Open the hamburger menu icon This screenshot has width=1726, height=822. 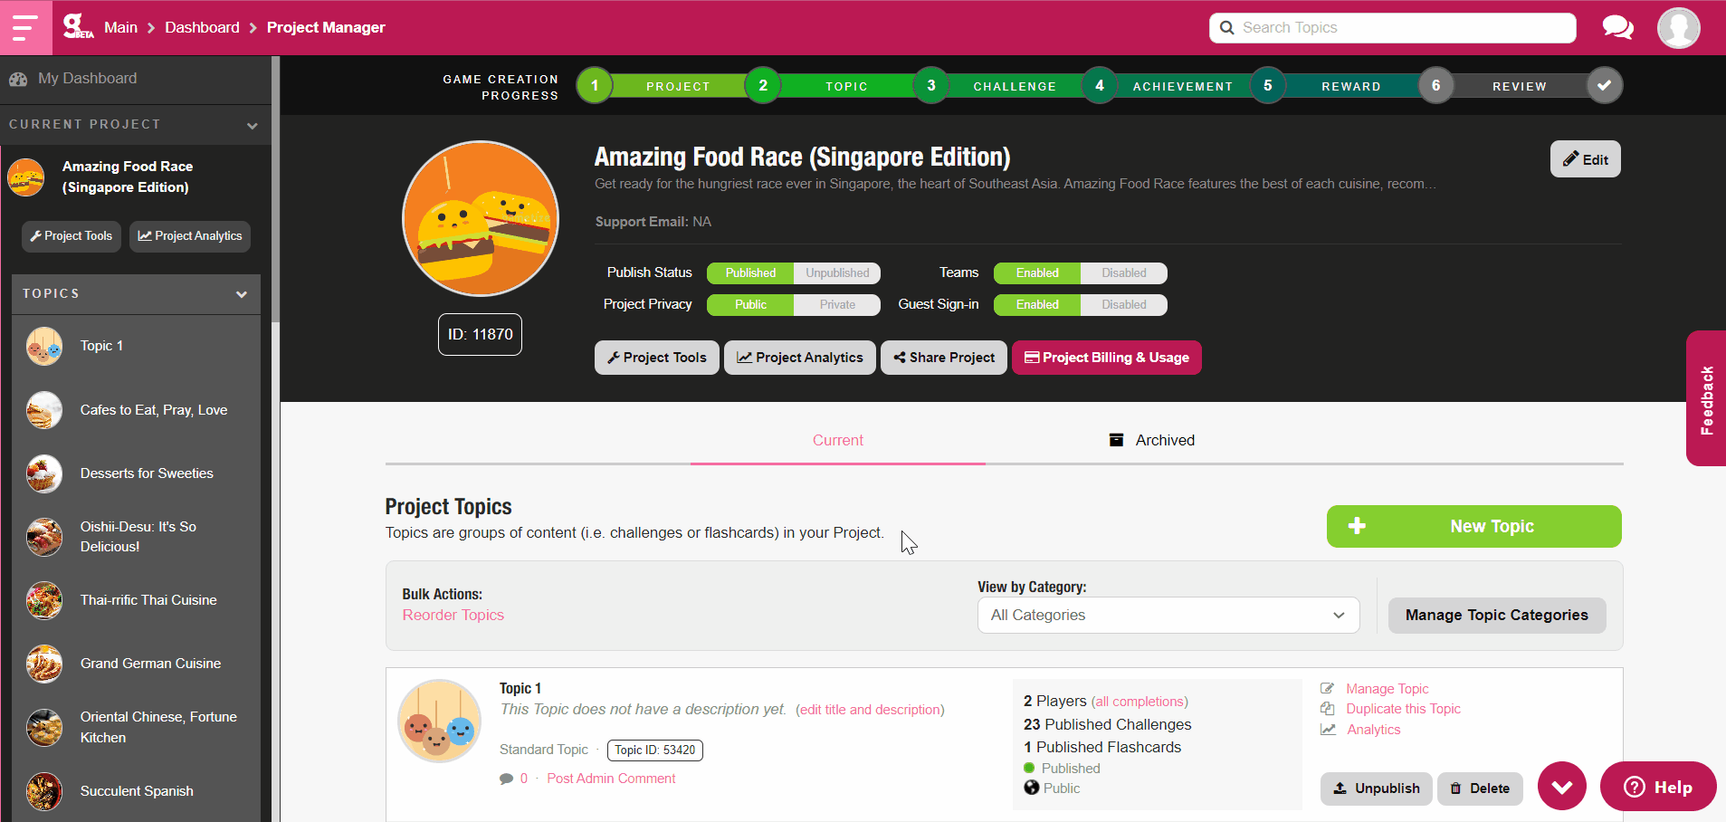coord(25,28)
